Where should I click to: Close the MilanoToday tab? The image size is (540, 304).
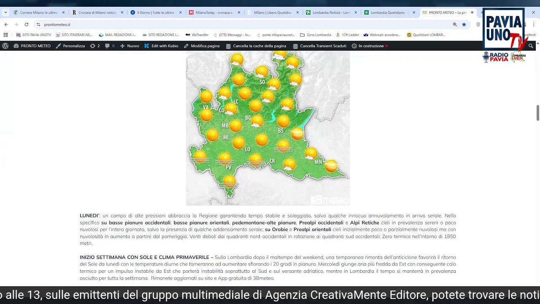coord(239,13)
